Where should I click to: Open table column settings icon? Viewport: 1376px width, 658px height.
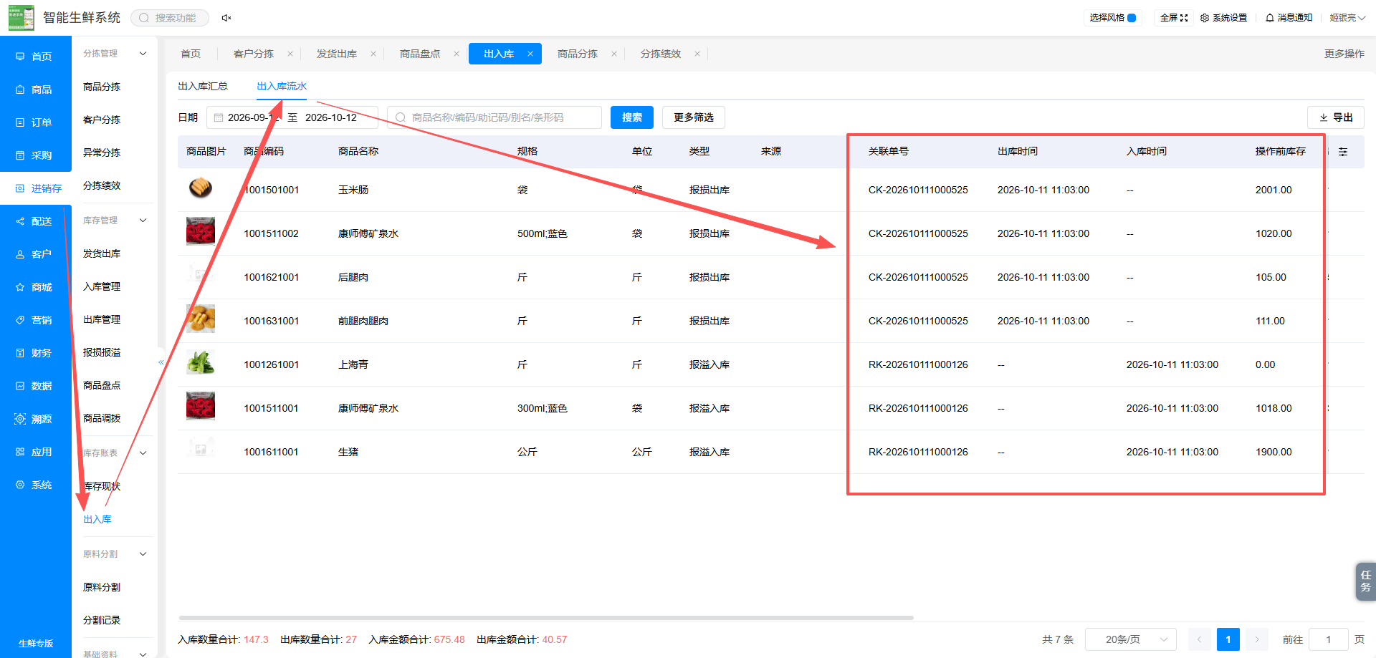[1343, 152]
